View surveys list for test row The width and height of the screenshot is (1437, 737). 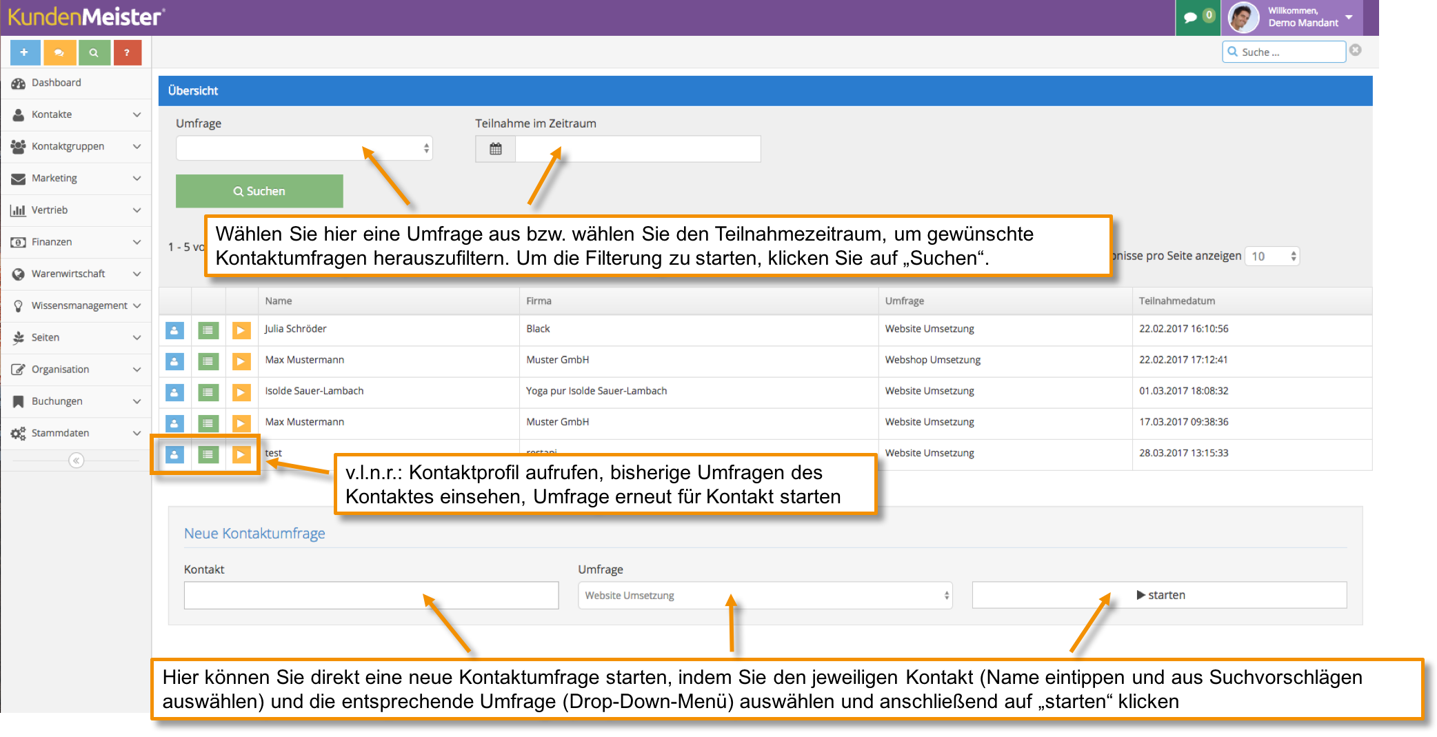tap(208, 454)
